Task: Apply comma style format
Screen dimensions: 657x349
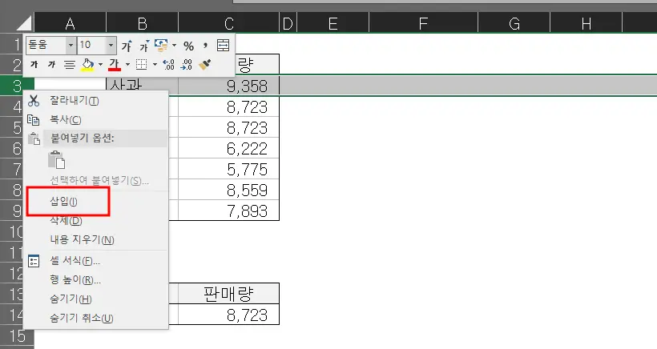Action: 205,44
